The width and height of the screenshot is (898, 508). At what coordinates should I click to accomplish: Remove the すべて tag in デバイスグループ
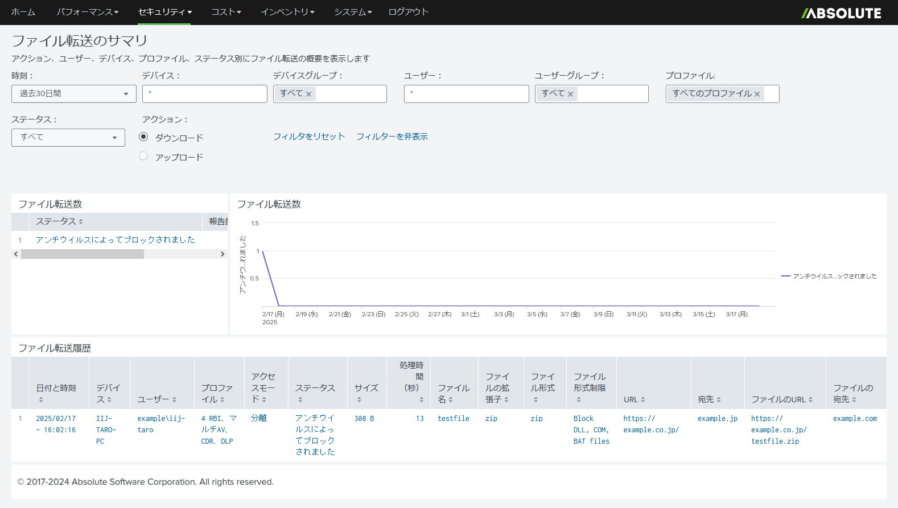[308, 94]
